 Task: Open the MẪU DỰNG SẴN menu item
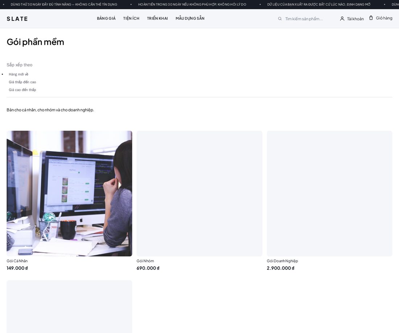[x=190, y=19]
